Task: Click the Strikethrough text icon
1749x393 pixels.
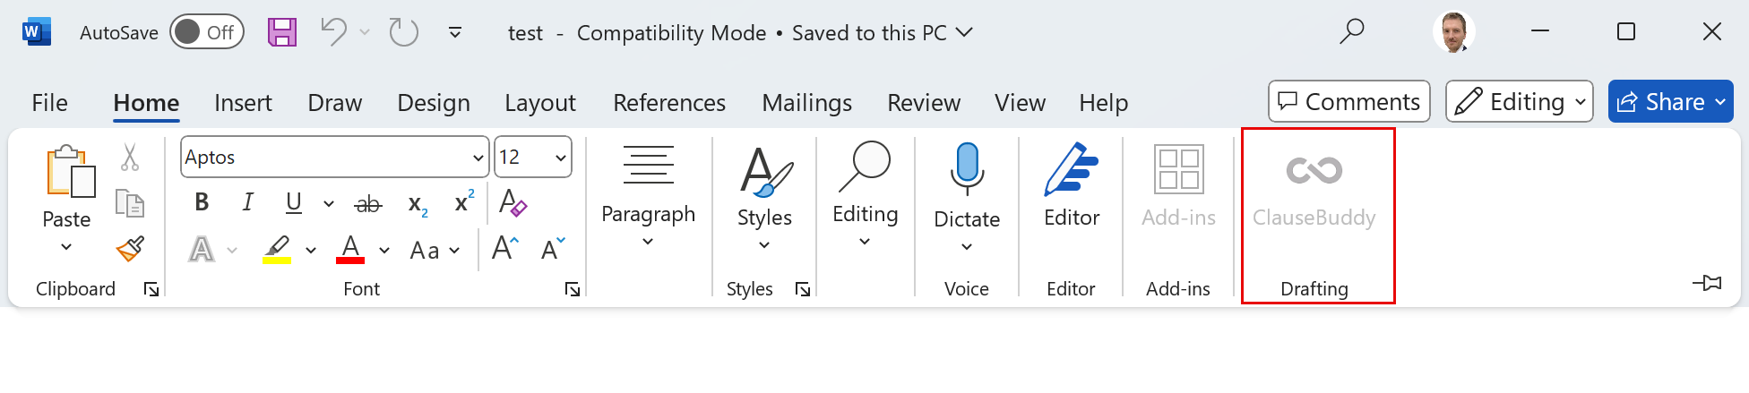Action: point(368,204)
